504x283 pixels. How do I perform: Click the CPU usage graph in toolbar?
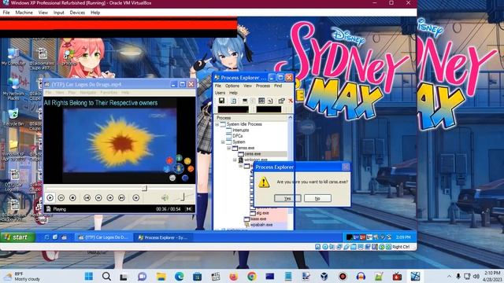[x=233, y=109]
